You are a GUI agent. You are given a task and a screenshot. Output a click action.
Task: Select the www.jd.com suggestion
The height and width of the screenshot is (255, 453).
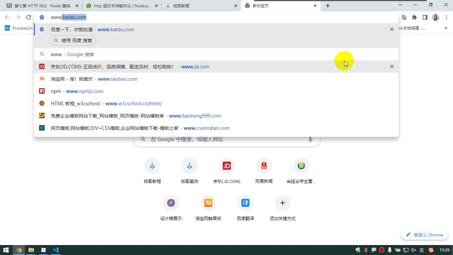coord(216,67)
